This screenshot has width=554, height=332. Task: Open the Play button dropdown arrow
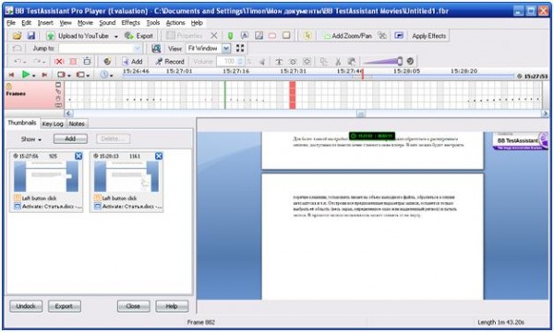[x=34, y=76]
